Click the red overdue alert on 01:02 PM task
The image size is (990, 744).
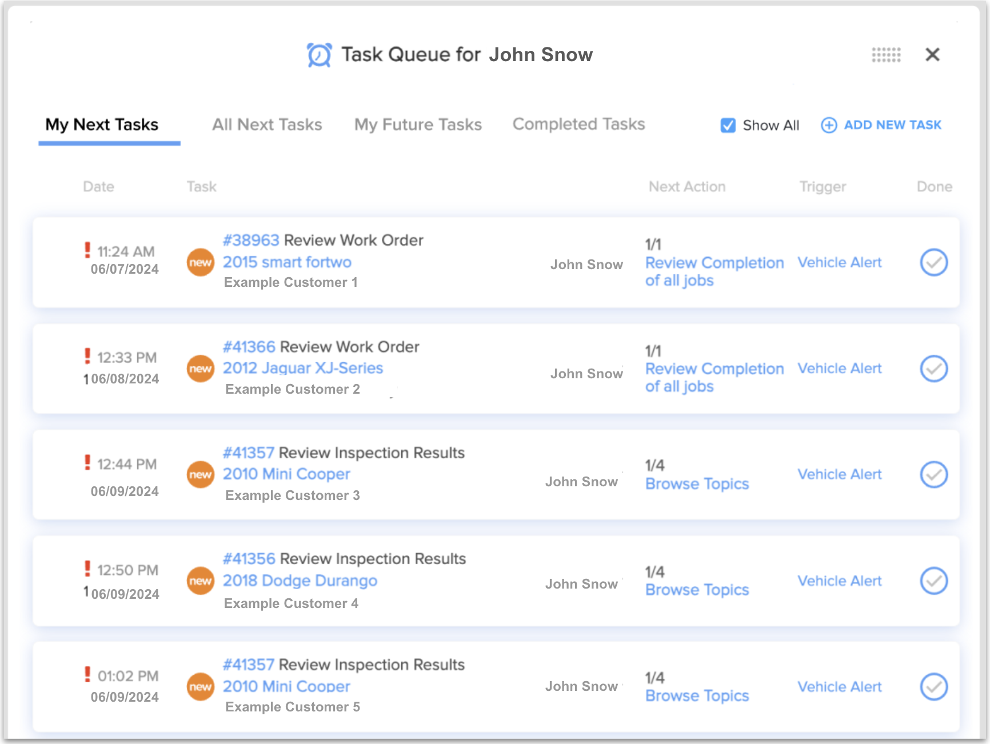(87, 674)
